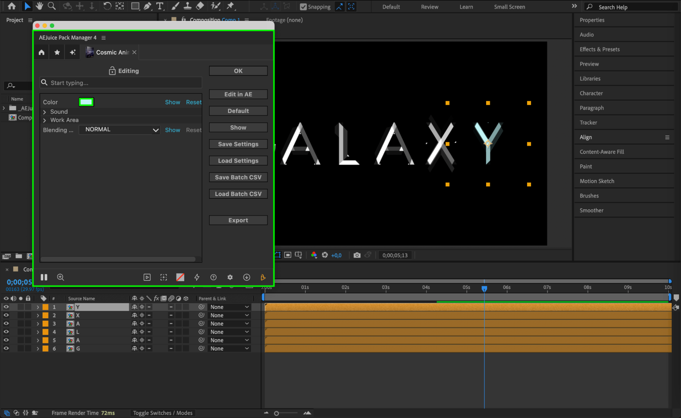The width and height of the screenshot is (681, 418).
Task: Toggle the Snapping checkbox
Action: click(x=303, y=7)
